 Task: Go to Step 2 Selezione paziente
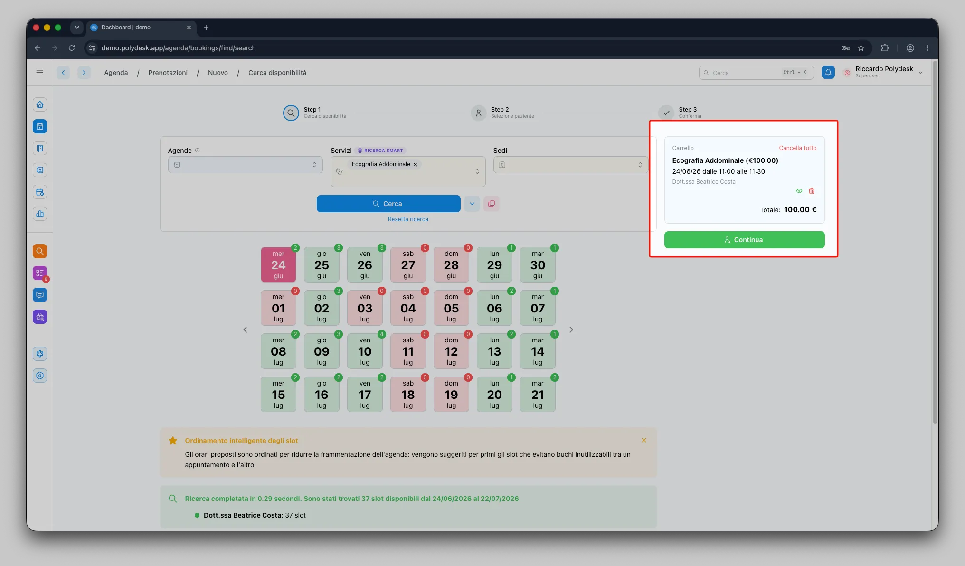[502, 113]
